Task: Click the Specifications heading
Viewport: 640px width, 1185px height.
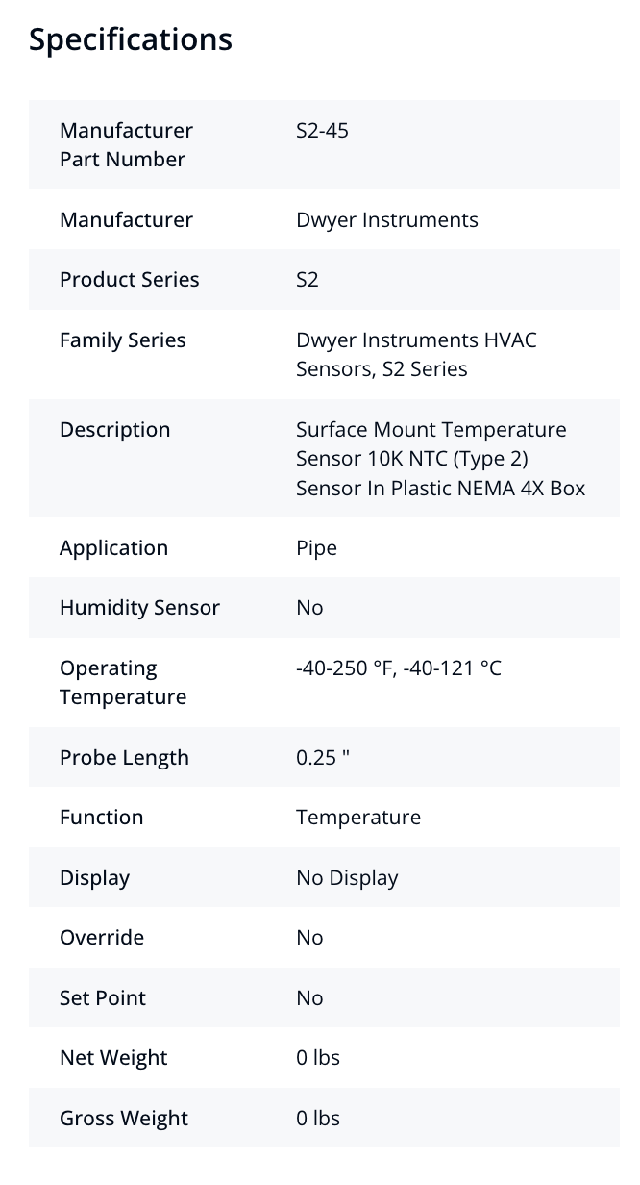Action: [x=131, y=39]
